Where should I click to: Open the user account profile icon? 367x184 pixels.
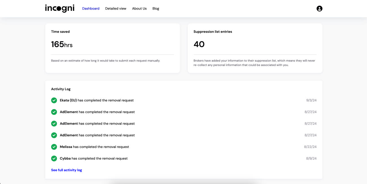(319, 8)
